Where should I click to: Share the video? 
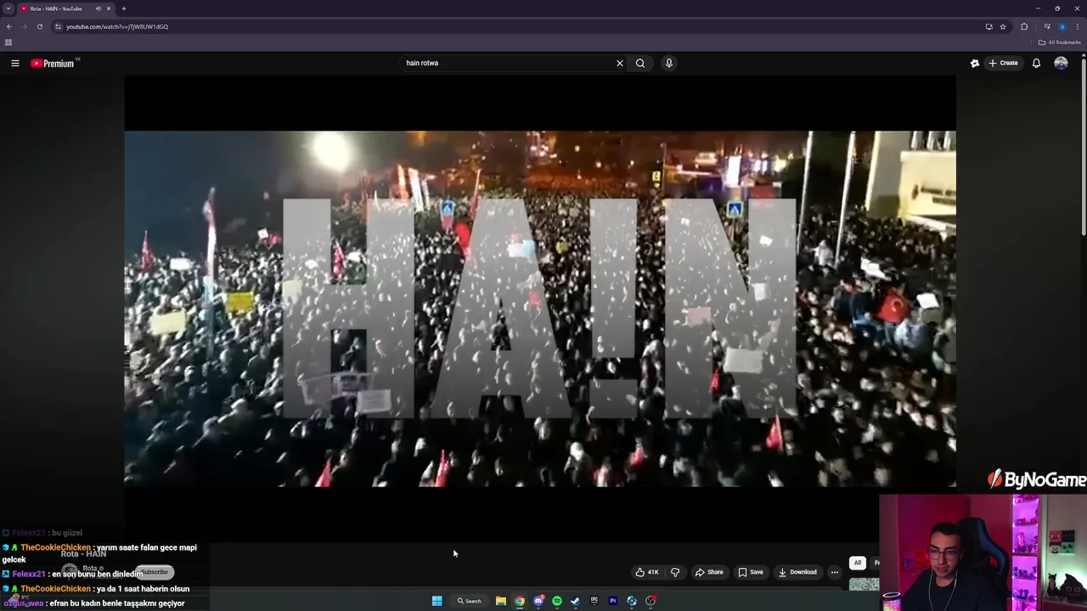[x=709, y=572]
